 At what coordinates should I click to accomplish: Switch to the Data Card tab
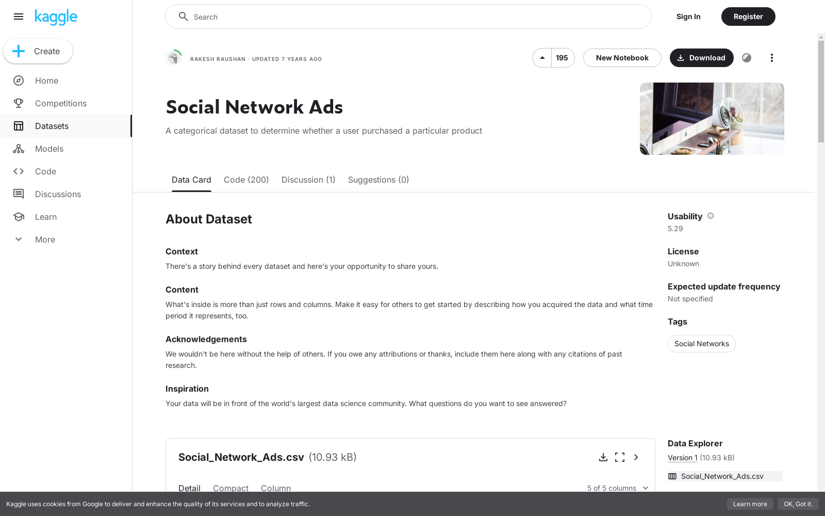coord(191,180)
